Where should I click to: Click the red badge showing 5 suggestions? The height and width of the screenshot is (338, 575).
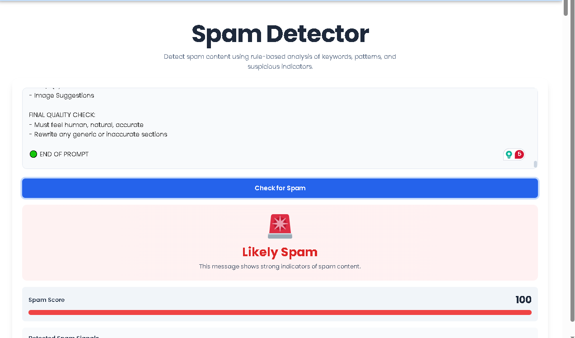pyautogui.click(x=519, y=154)
